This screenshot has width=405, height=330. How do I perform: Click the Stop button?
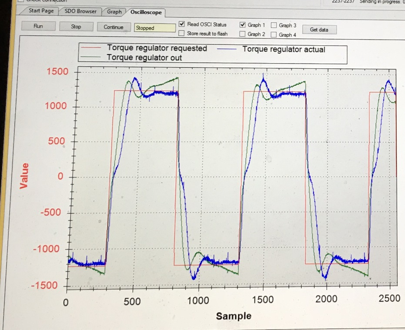tap(76, 27)
